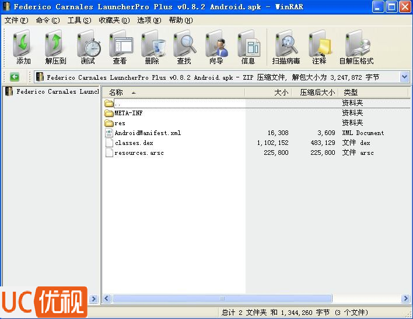Select the META-INF folder name
Viewport: 413px width, 319px height.
click(128, 113)
